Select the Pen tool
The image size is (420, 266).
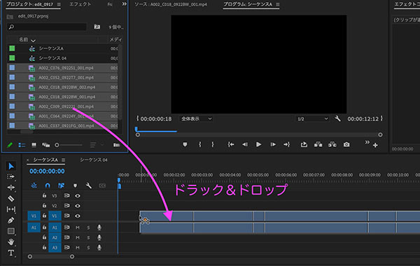(10, 220)
